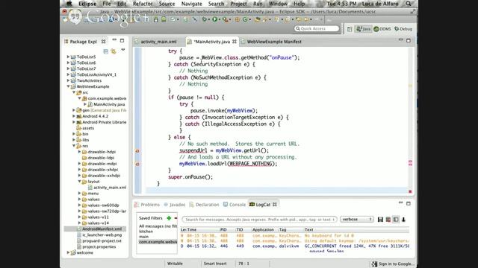Save the LogCat log with the disk icon
The height and width of the screenshot is (268, 478).
pyautogui.click(x=380, y=220)
